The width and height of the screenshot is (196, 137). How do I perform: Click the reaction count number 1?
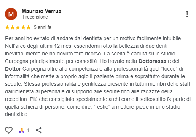click(x=28, y=130)
